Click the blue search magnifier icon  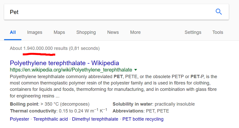219,12
